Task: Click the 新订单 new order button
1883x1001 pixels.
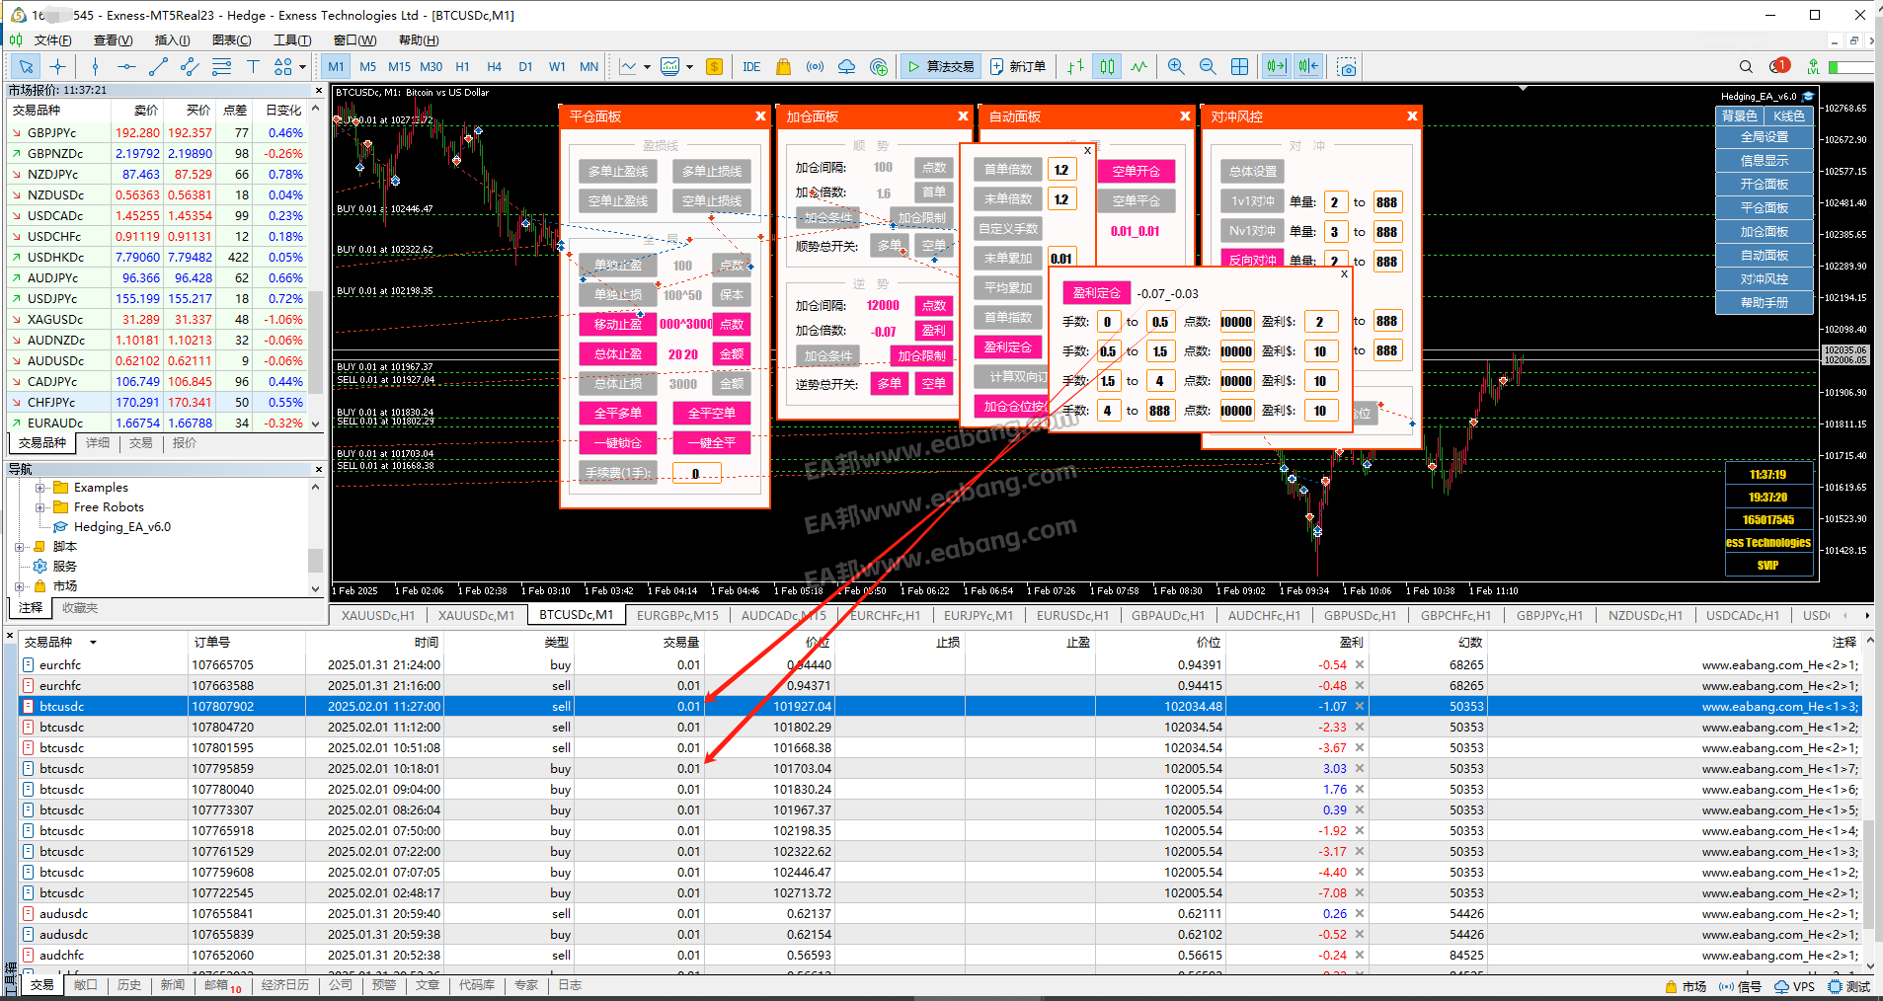Action: (1018, 67)
